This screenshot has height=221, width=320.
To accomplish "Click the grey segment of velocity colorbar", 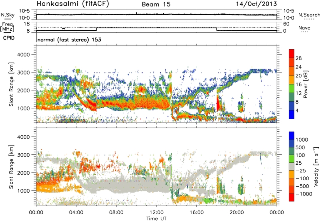I will (x=292, y=166).
